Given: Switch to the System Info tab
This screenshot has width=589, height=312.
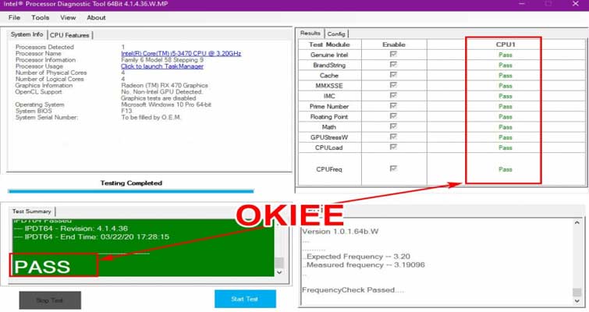Looking at the screenshot, I should tap(27, 34).
